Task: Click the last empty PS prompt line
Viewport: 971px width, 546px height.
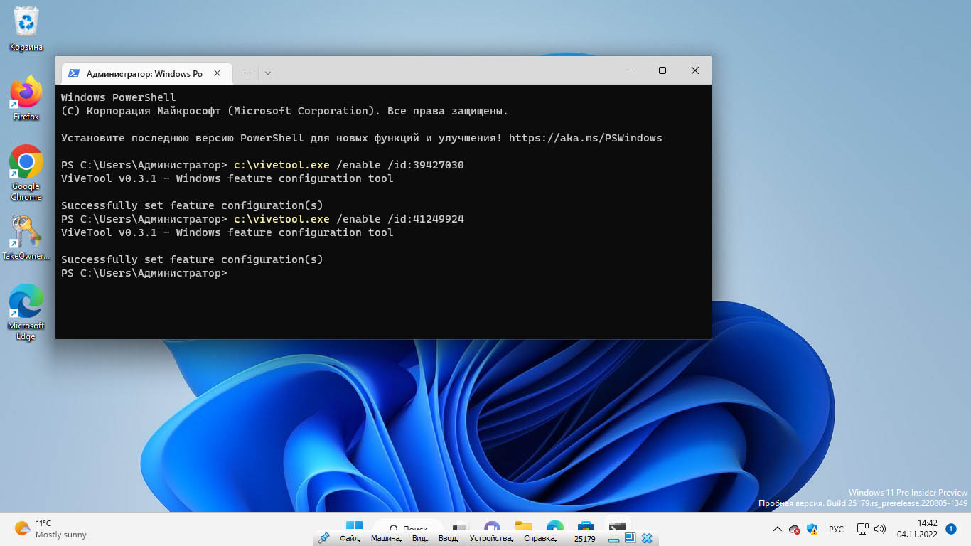Action: tap(144, 273)
